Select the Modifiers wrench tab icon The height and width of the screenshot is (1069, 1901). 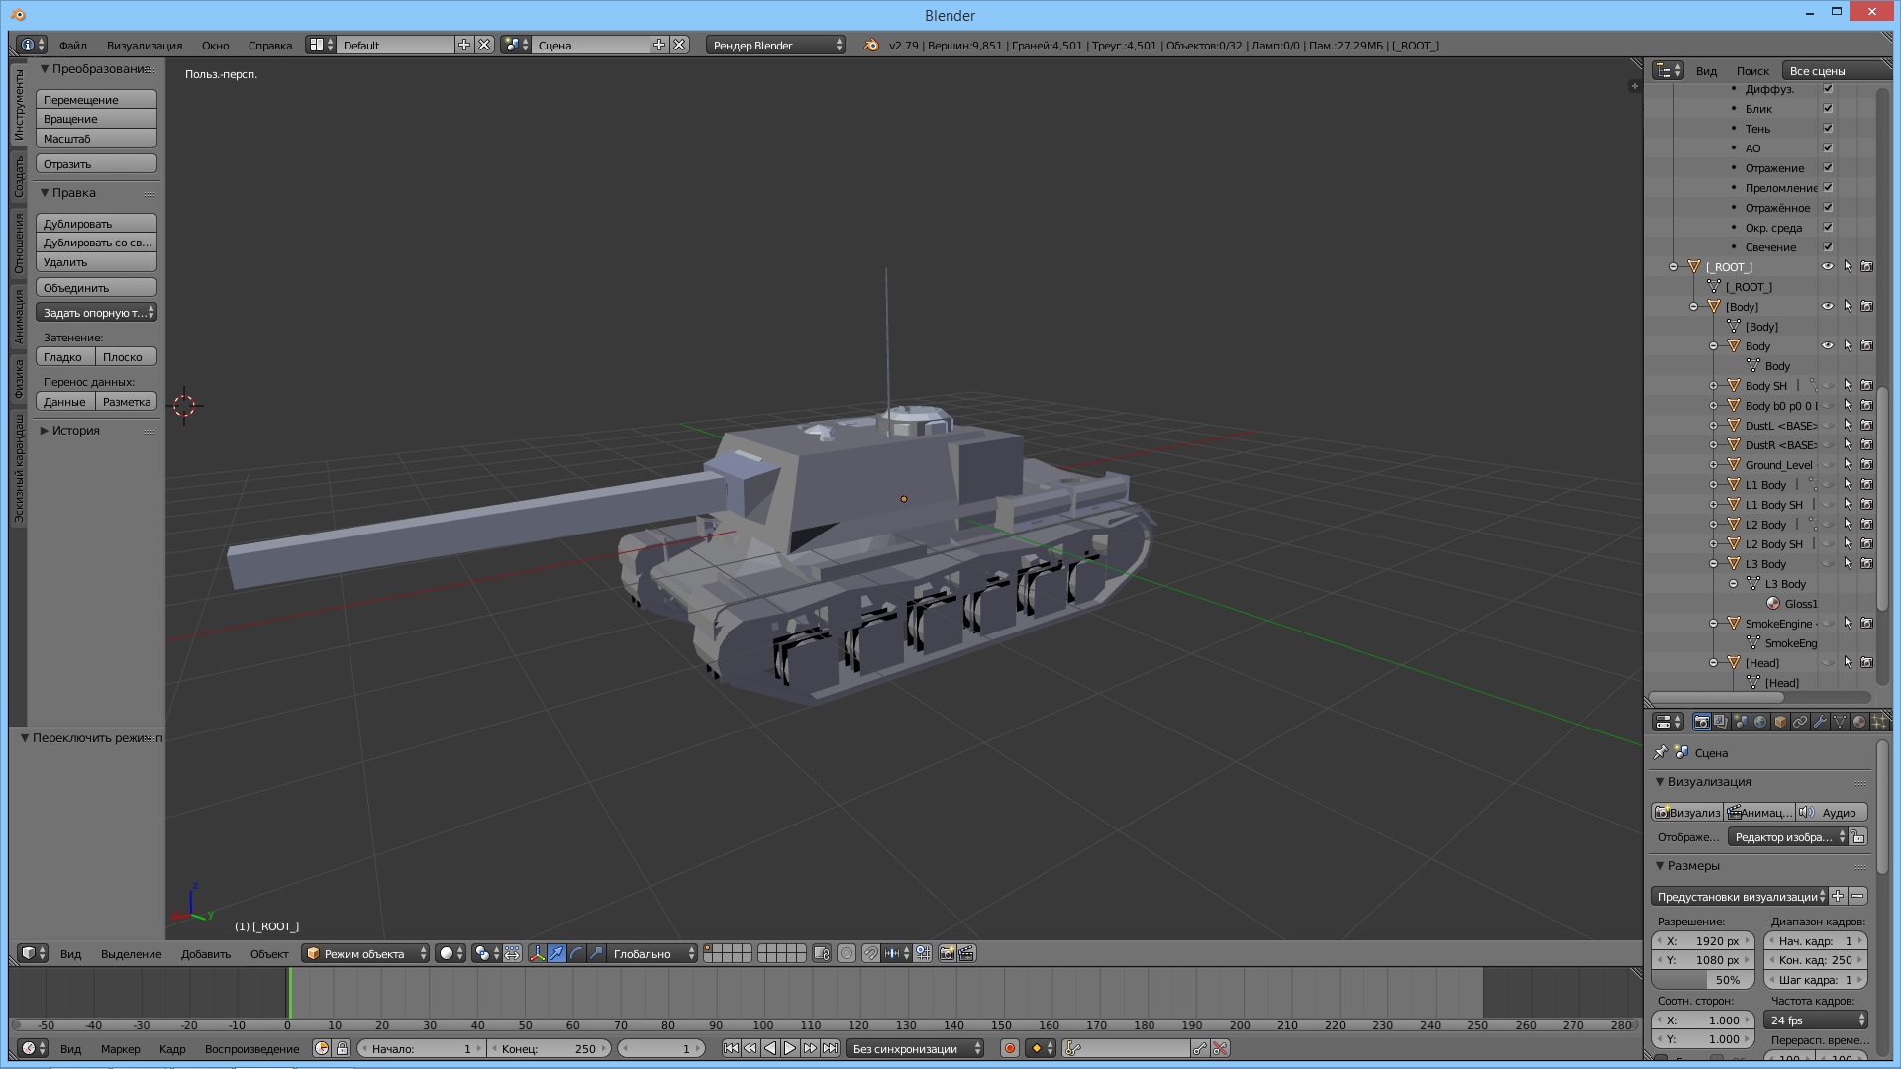click(1820, 722)
